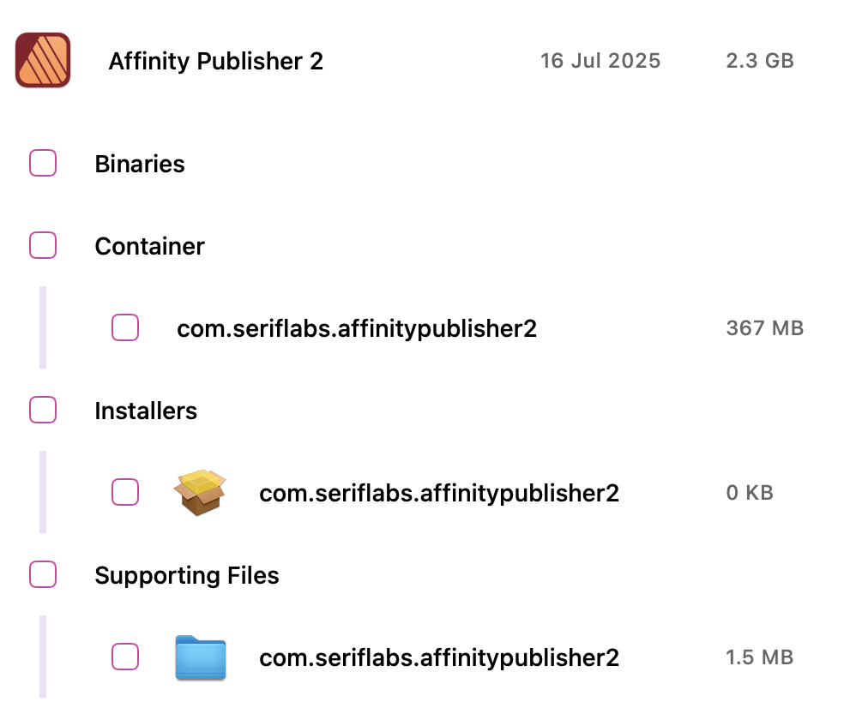Check the 0 KB installer package checkbox
This screenshot has height=720, width=856.
[125, 492]
